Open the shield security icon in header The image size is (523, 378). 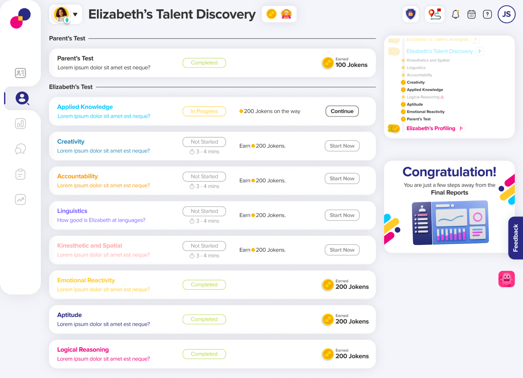click(x=410, y=14)
